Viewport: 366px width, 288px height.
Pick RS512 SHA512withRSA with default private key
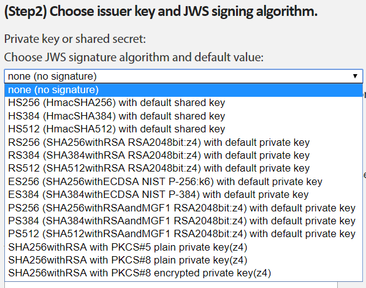(x=184, y=169)
